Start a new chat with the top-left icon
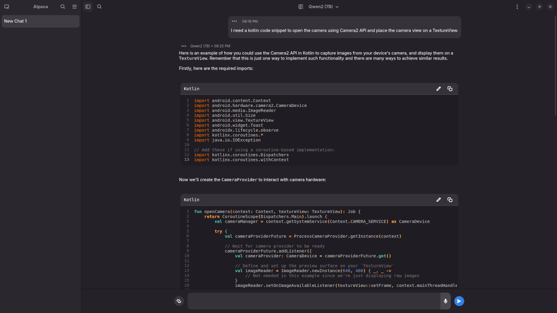 (x=7, y=7)
